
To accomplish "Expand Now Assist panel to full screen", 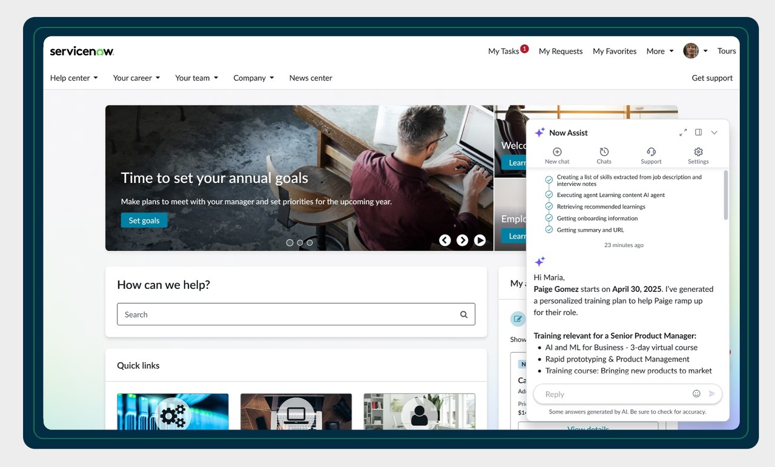I will pos(683,133).
